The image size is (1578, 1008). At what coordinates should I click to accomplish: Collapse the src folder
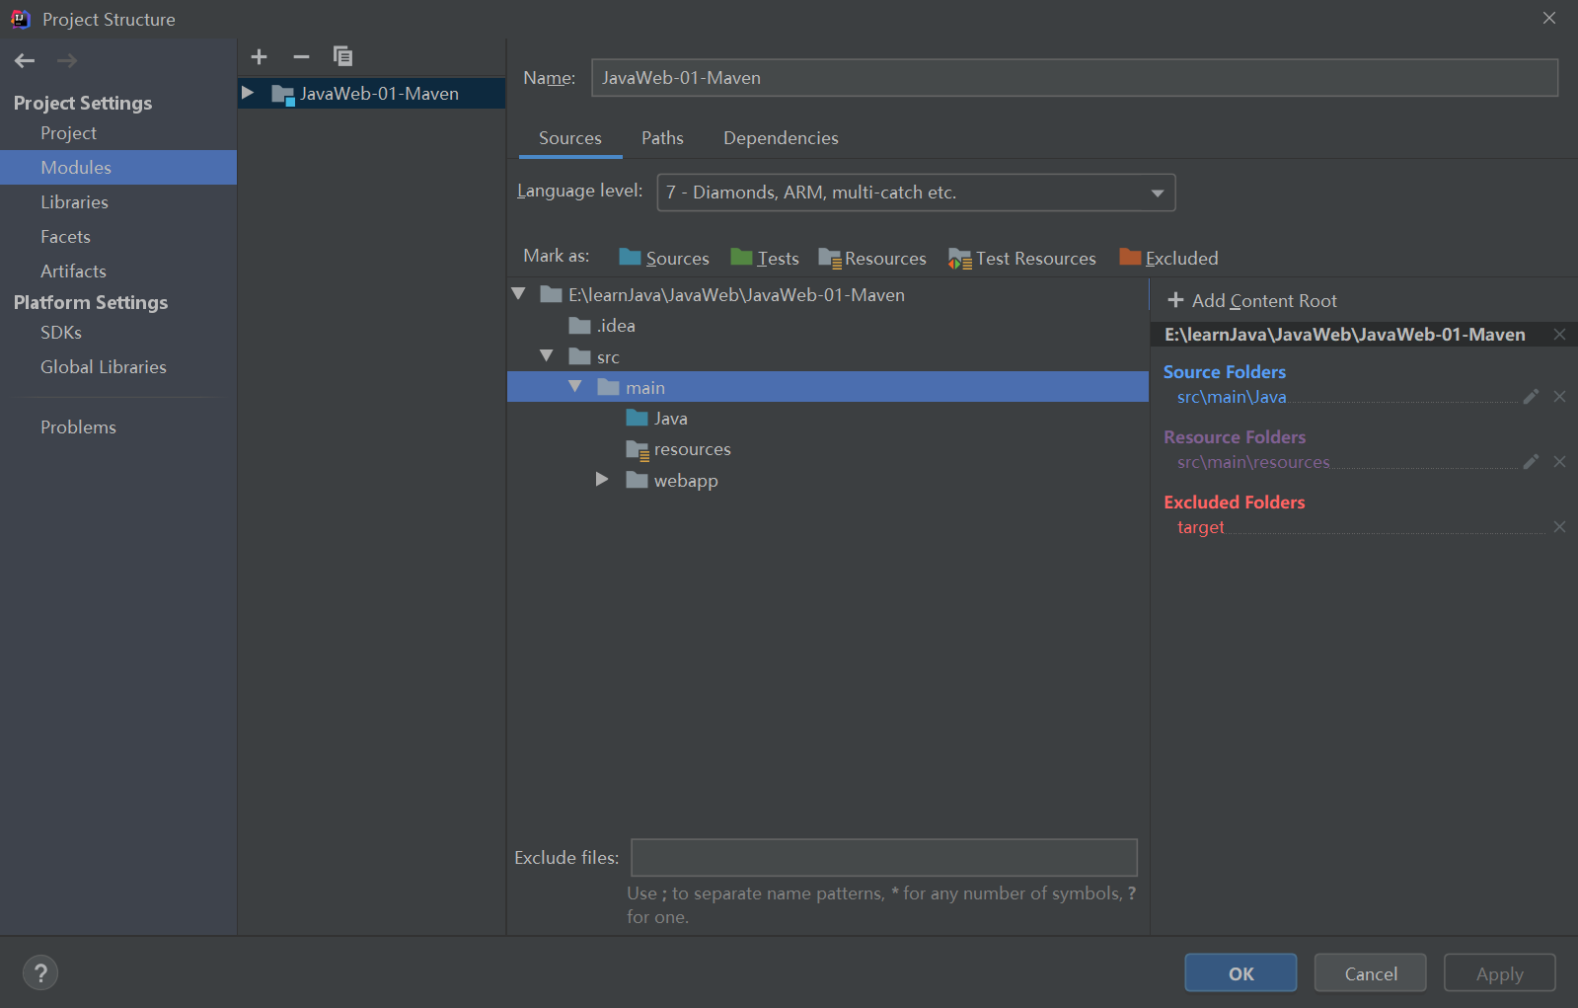click(x=547, y=355)
